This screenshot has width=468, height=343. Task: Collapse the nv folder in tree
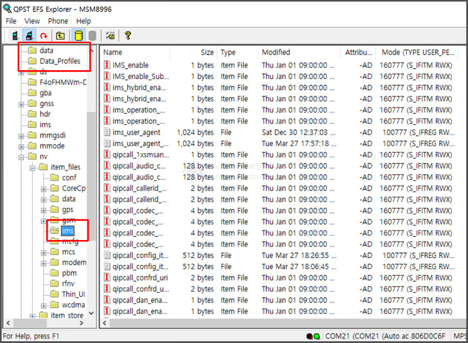[x=22, y=156]
